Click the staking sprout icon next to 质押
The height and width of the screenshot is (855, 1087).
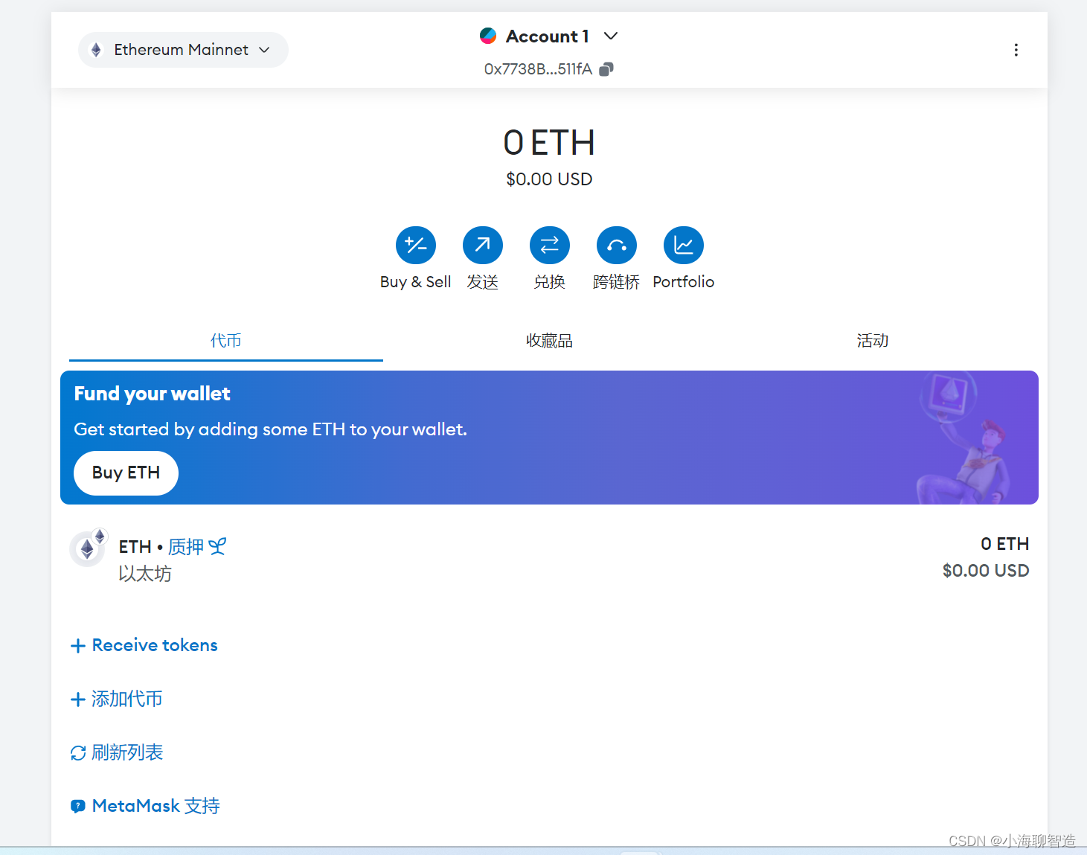click(217, 547)
